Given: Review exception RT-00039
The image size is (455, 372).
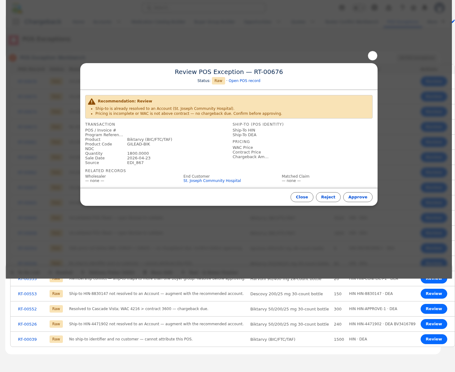Looking at the screenshot, I should point(434,339).
